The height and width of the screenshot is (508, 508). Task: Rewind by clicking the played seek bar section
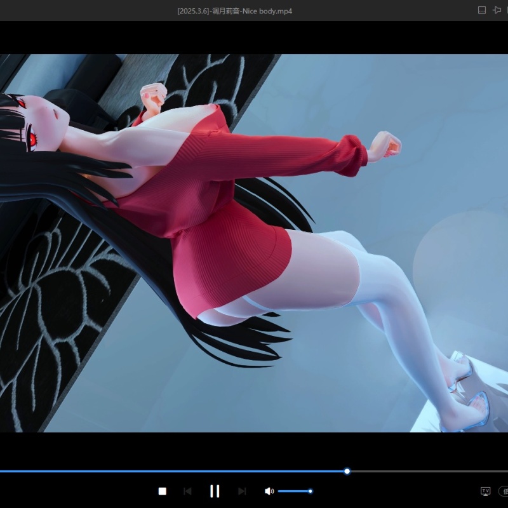(x=171, y=471)
